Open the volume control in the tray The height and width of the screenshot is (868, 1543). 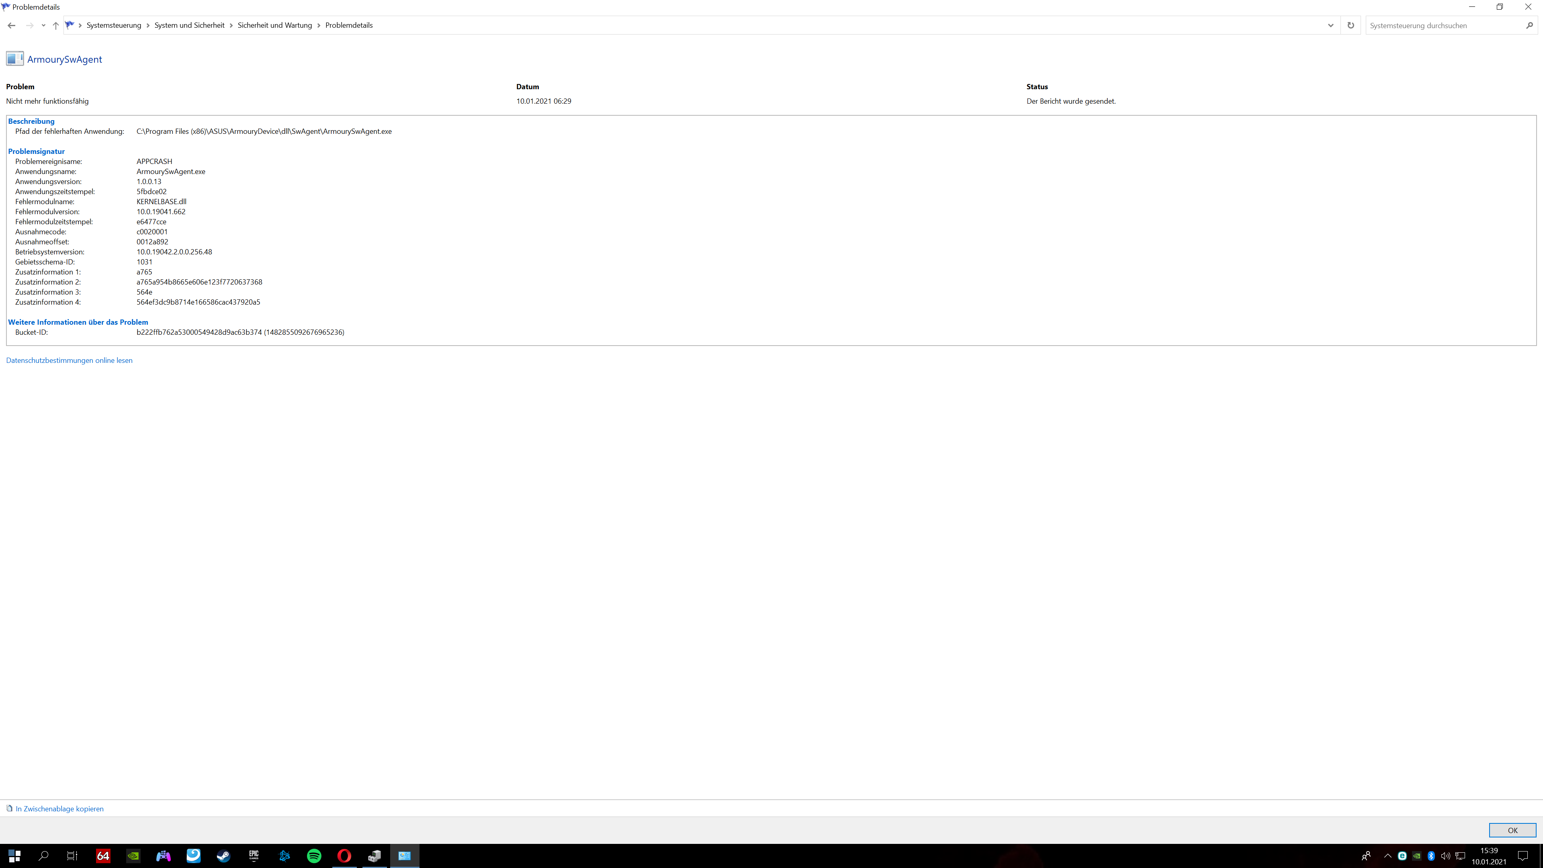1445,856
